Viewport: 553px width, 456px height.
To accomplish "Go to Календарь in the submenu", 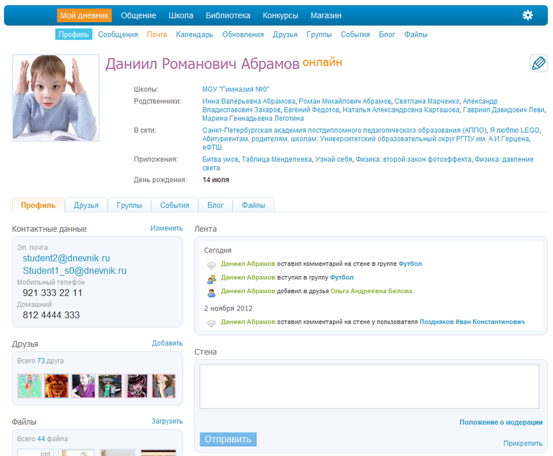I will click(x=194, y=34).
